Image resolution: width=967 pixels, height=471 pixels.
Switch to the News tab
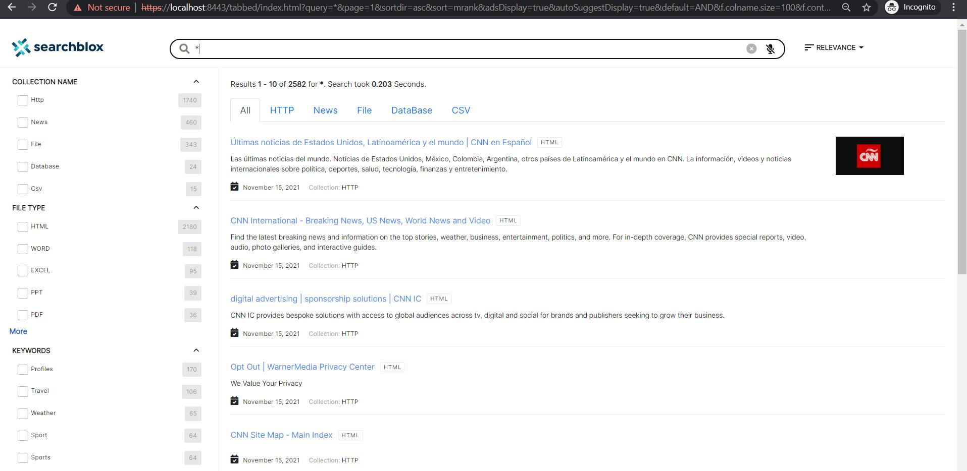[x=325, y=110]
